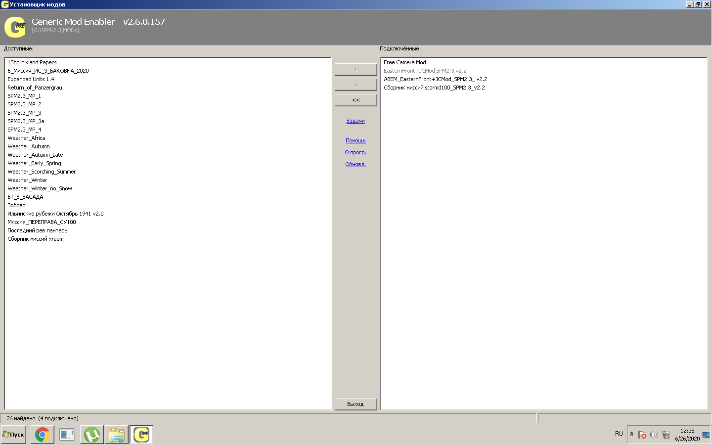Click status bar '26 найдено (4 подключено)'

click(x=43, y=418)
